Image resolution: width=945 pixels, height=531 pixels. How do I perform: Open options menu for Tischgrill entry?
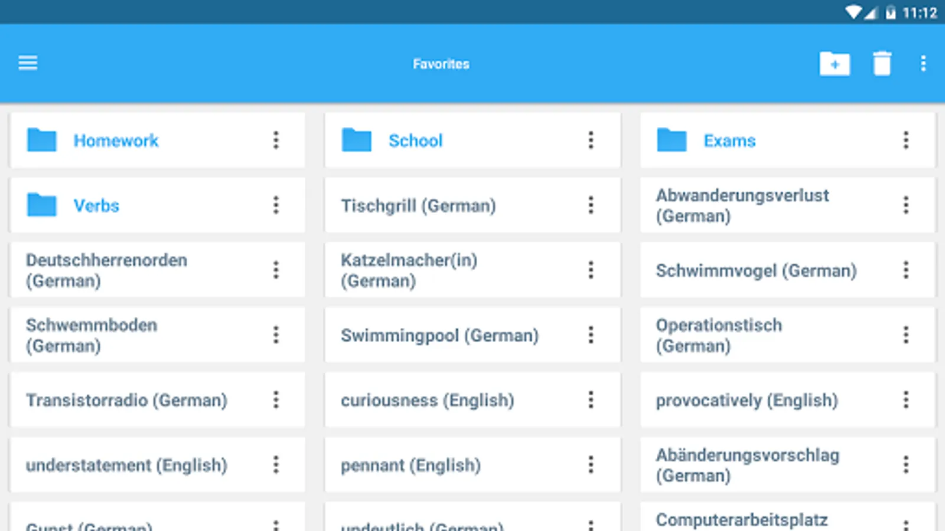click(591, 205)
